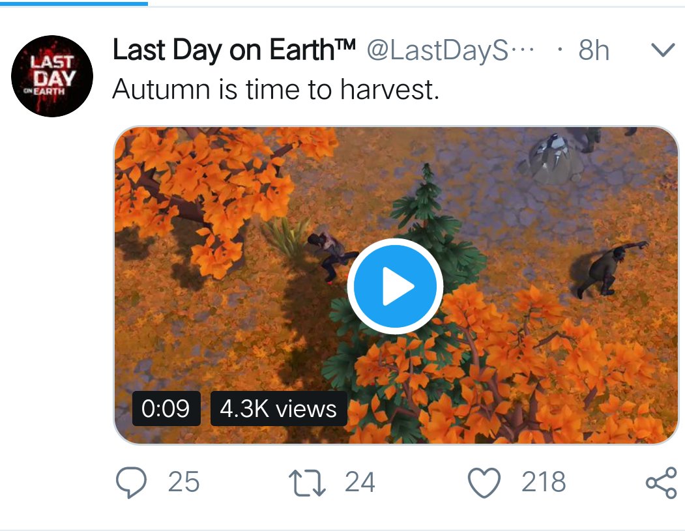
Task: Click the blue loading progress bar
Action: pyautogui.click(x=74, y=3)
